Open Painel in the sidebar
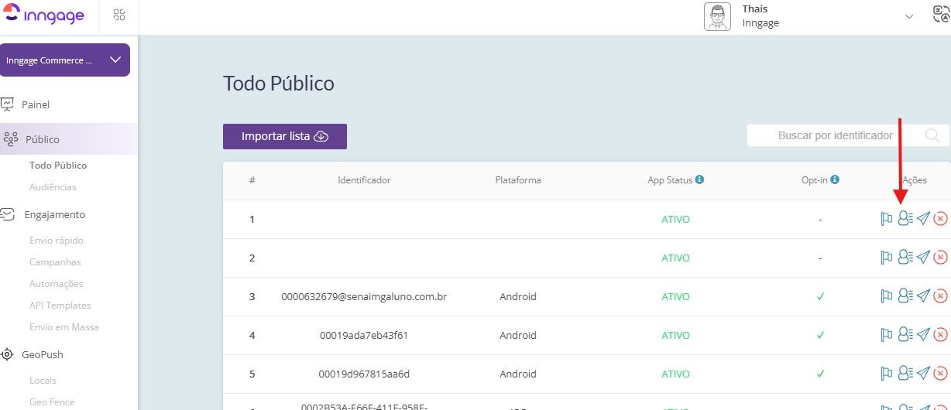Image resolution: width=951 pixels, height=410 pixels. point(36,104)
